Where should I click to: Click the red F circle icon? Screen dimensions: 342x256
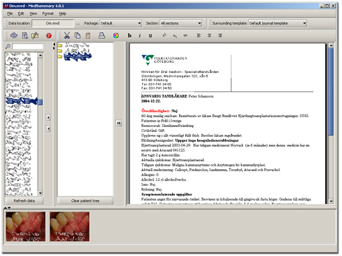coord(49,35)
